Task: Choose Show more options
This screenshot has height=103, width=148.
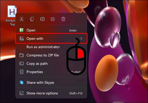Action: (x=51, y=93)
